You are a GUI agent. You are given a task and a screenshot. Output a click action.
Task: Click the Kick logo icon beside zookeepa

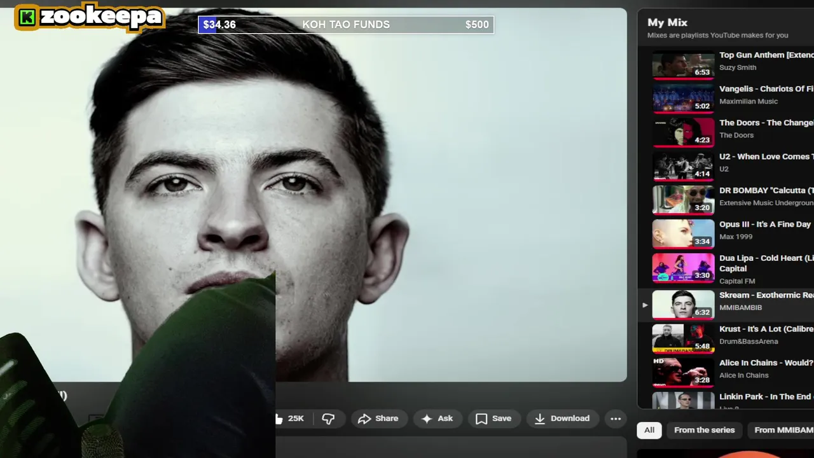click(27, 18)
